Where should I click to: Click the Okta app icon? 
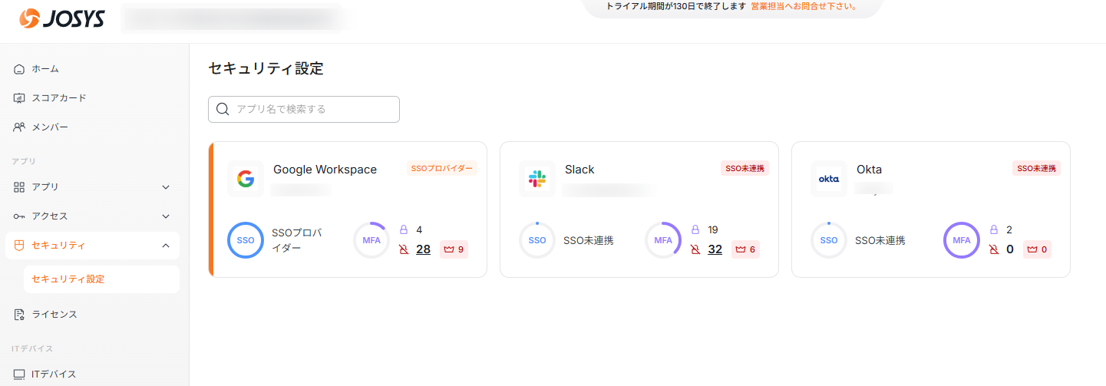[829, 180]
